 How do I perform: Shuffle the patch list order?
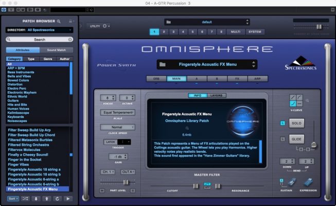point(25,199)
